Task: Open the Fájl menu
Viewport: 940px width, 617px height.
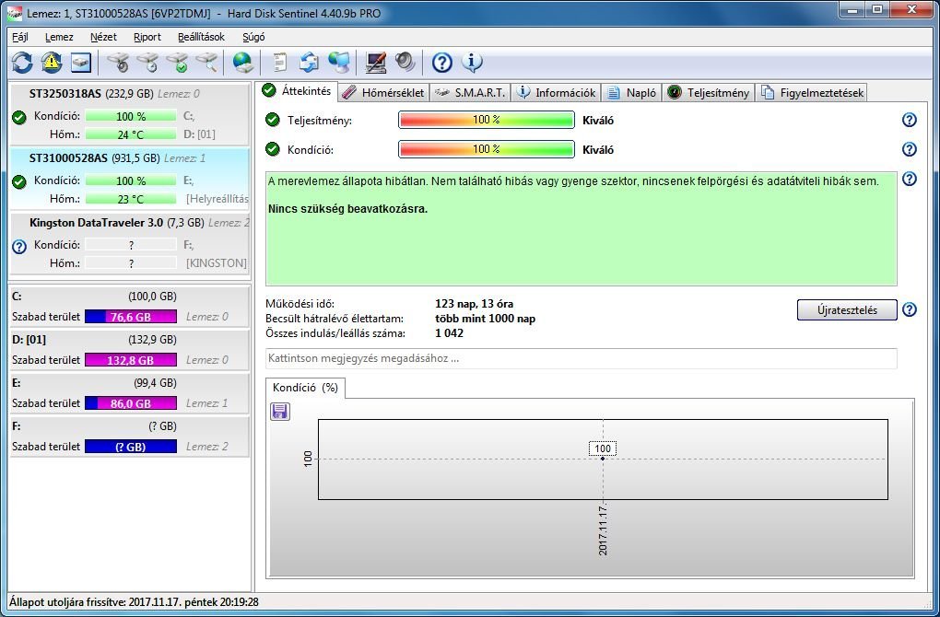Action: tap(20, 37)
